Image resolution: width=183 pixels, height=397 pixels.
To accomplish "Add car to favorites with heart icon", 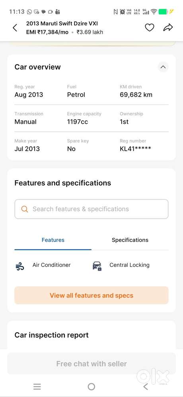I will pyautogui.click(x=149, y=27).
